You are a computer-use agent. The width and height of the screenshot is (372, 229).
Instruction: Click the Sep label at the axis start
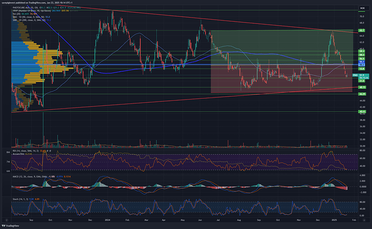[x=31, y=220]
